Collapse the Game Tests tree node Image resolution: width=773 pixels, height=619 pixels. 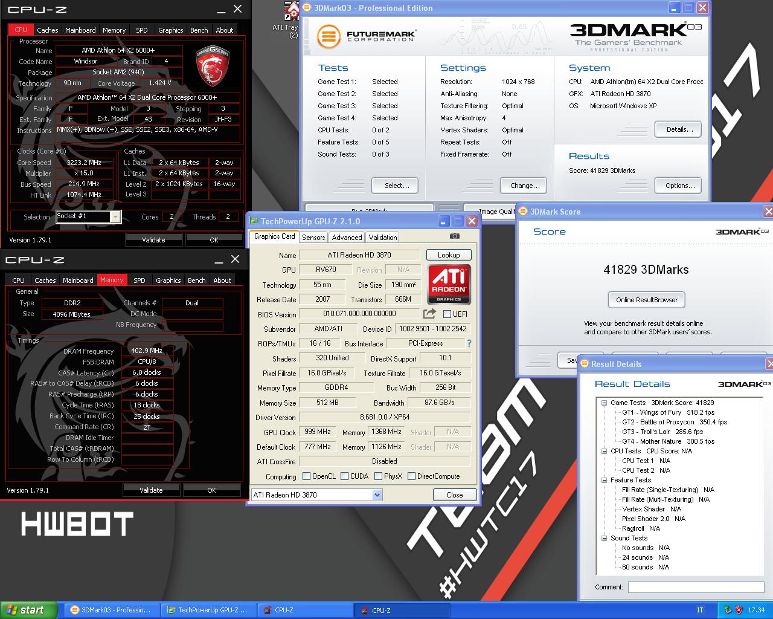604,403
